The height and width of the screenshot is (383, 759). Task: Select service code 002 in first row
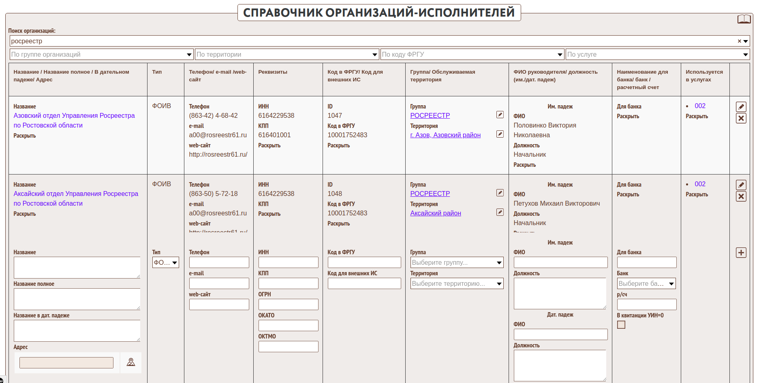coord(700,106)
